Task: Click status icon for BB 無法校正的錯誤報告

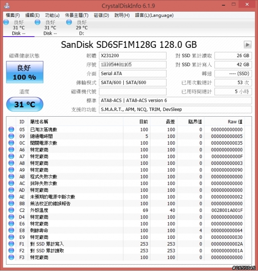Action: click(11, 203)
